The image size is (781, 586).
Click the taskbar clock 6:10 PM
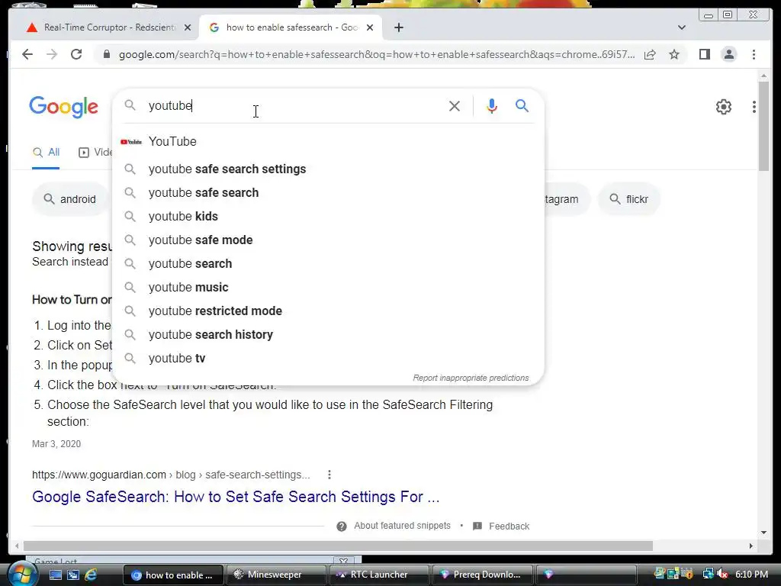click(x=751, y=575)
